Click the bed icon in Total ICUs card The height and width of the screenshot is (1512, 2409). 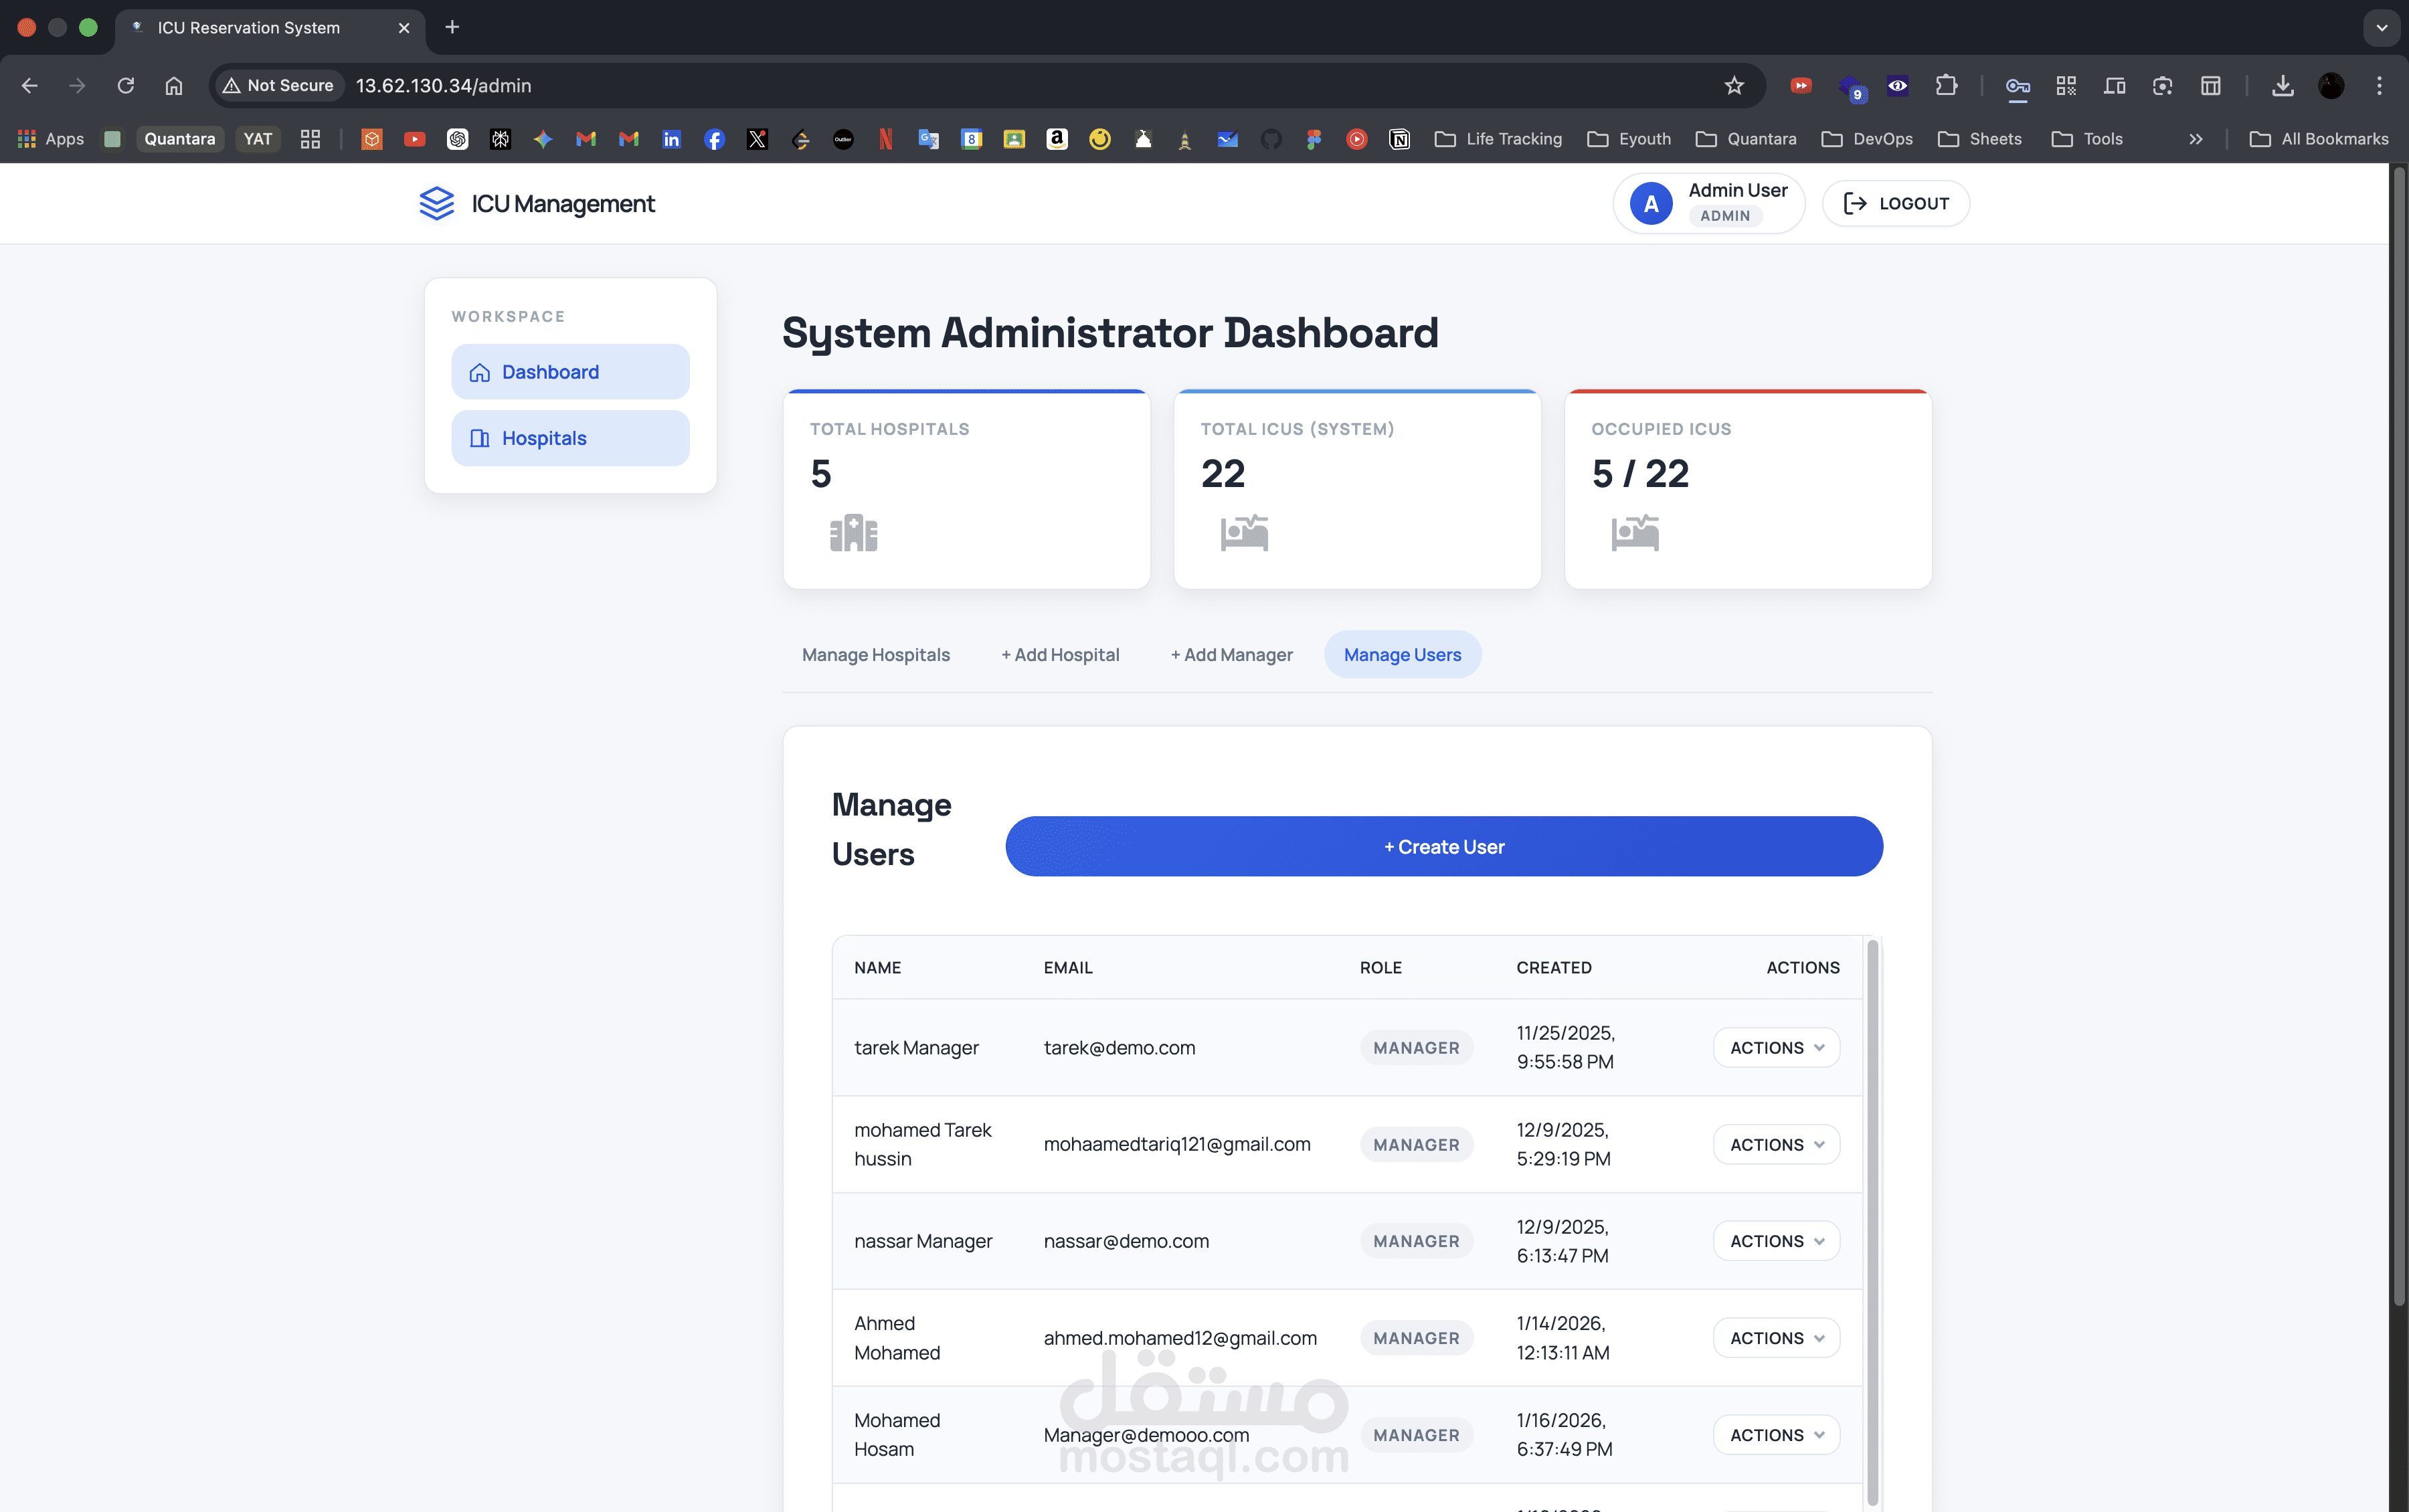pos(1244,533)
